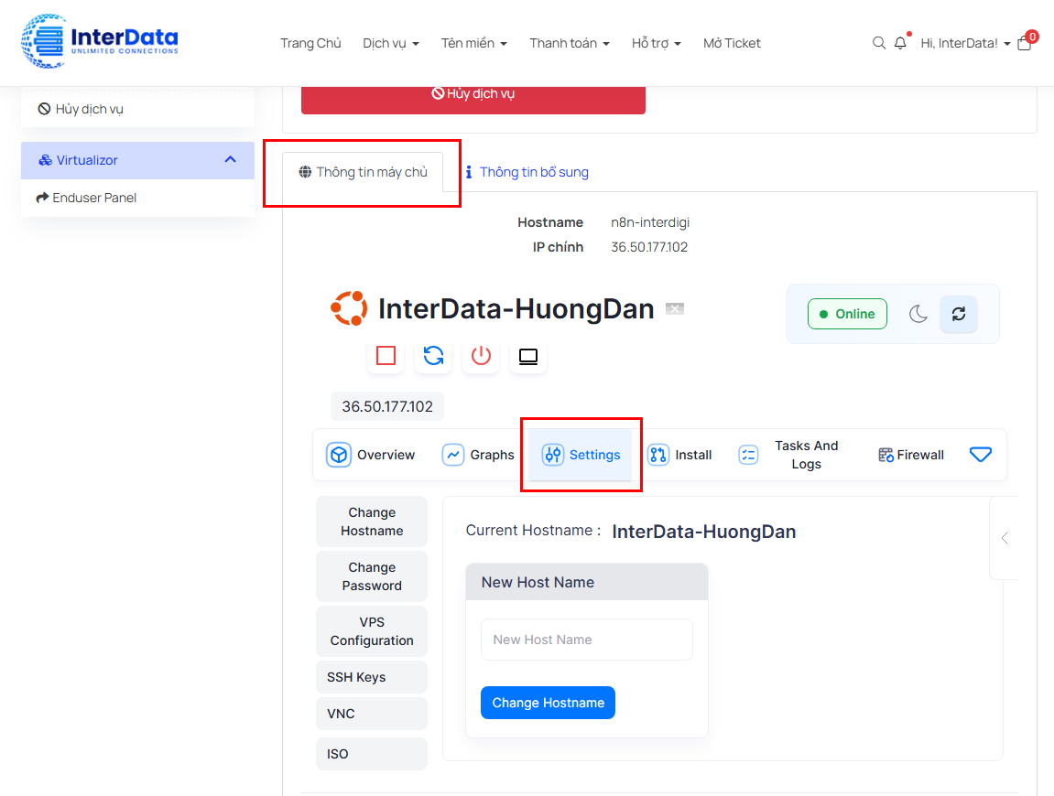Screen dimensions: 1054x796
Task: Switch to the Thông tin bổ sung tab
Action: pyautogui.click(x=527, y=172)
